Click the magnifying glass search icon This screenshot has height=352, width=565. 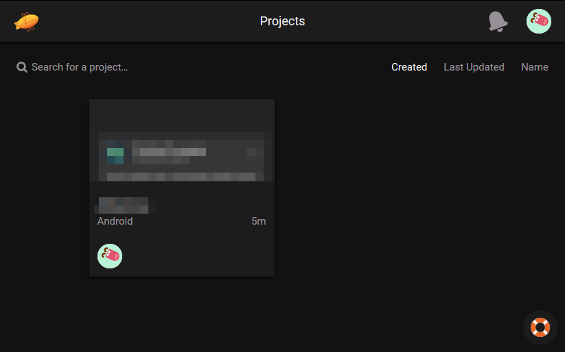coord(22,67)
